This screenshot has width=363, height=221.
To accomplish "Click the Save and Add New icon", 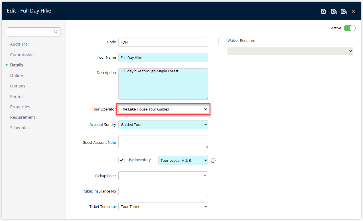I will click(334, 11).
